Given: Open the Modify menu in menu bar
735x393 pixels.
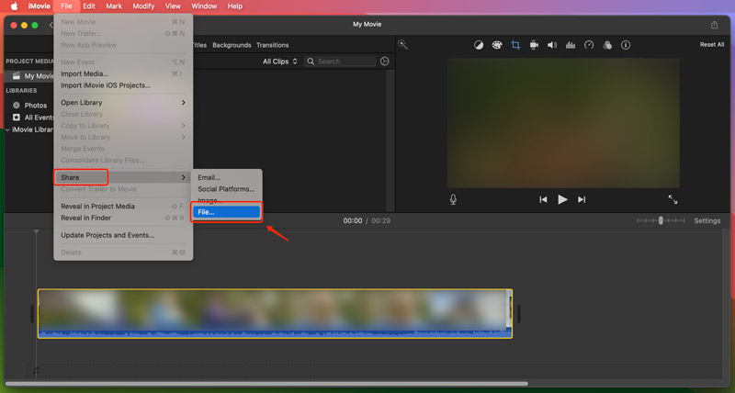Looking at the screenshot, I should (142, 6).
